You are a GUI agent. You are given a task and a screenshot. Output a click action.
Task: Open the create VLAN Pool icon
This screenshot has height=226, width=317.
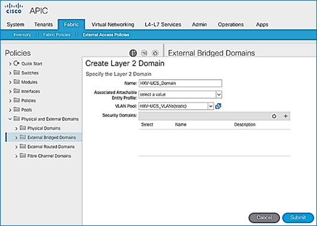pos(218,106)
